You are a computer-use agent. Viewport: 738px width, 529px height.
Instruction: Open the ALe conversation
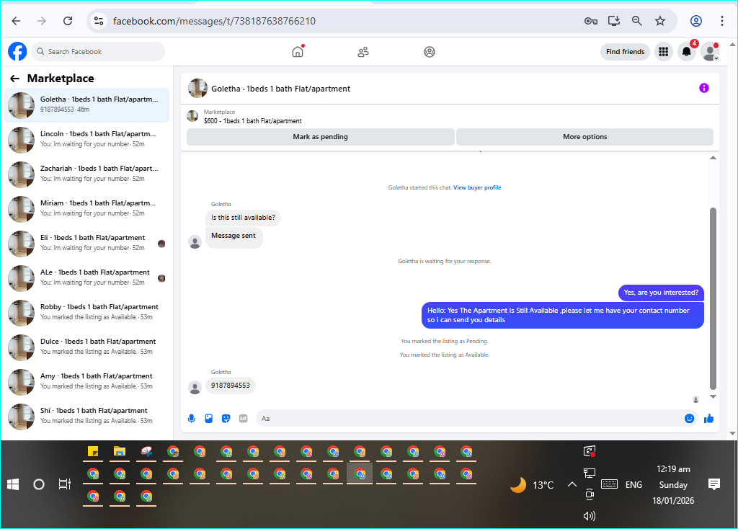point(86,277)
